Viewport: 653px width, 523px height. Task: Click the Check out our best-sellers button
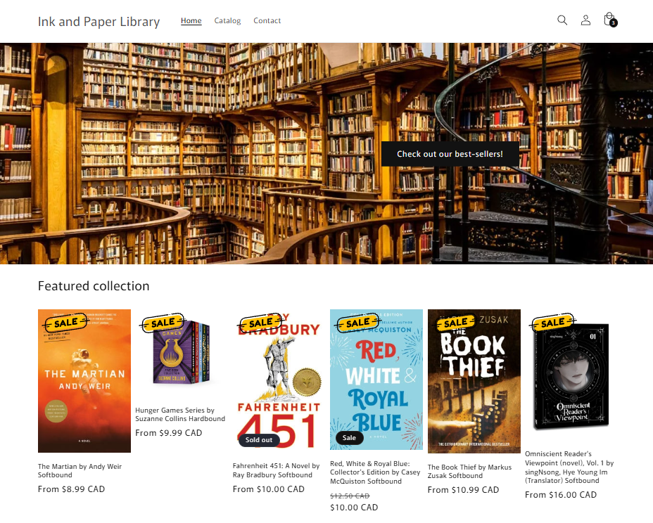click(450, 154)
